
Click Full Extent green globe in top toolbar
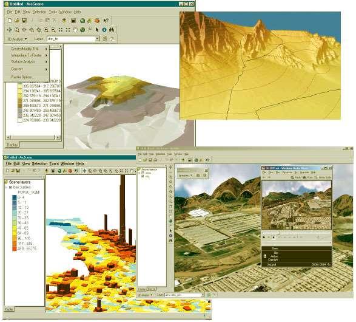(82, 30)
